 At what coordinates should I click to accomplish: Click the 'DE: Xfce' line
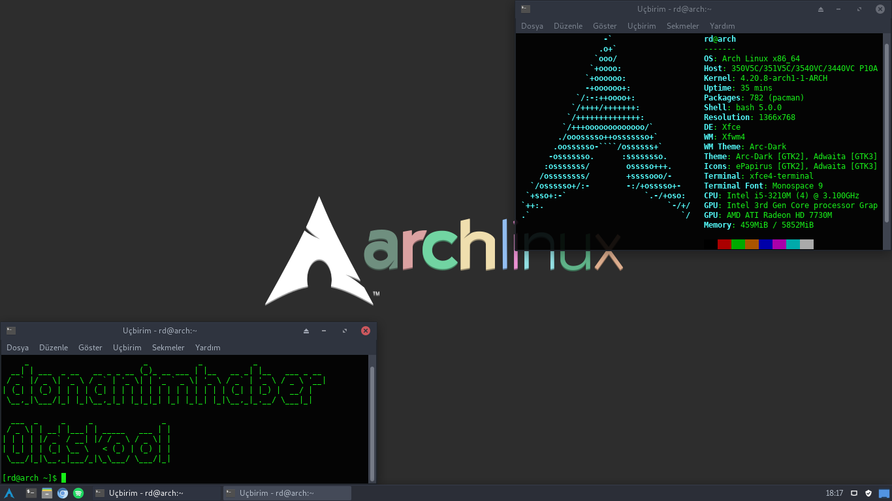coord(722,127)
